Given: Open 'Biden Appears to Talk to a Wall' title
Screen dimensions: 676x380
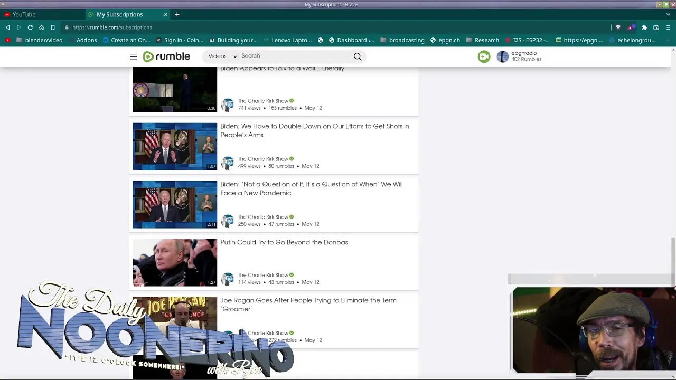Looking at the screenshot, I should [283, 69].
